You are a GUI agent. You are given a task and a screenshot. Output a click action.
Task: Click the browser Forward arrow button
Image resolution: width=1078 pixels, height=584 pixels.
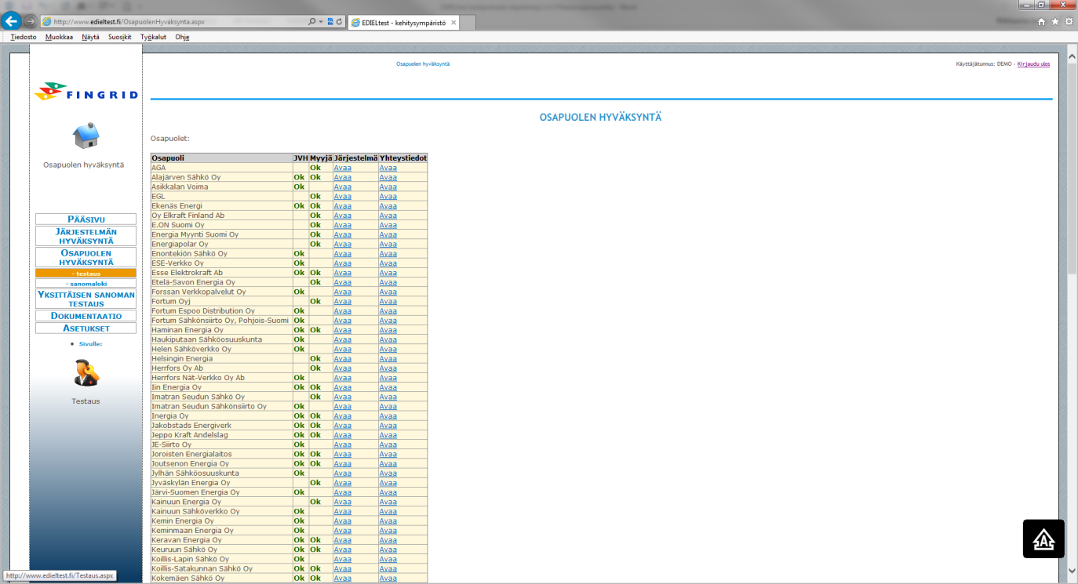point(30,21)
